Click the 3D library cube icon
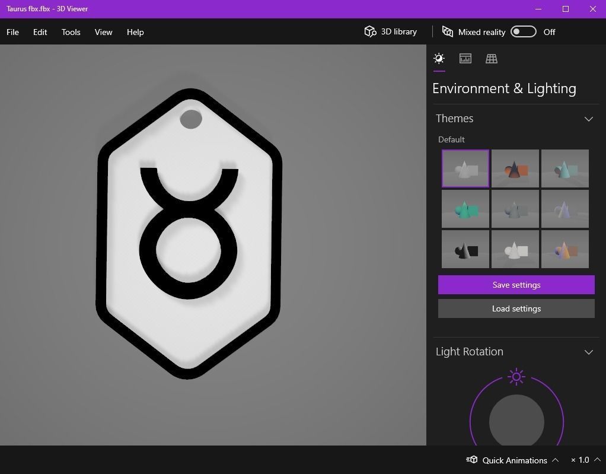Screen dimensions: 606x474 click(x=370, y=31)
